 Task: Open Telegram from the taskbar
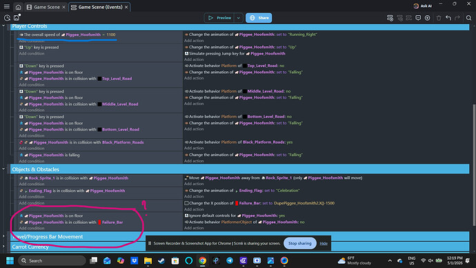pyautogui.click(x=230, y=260)
